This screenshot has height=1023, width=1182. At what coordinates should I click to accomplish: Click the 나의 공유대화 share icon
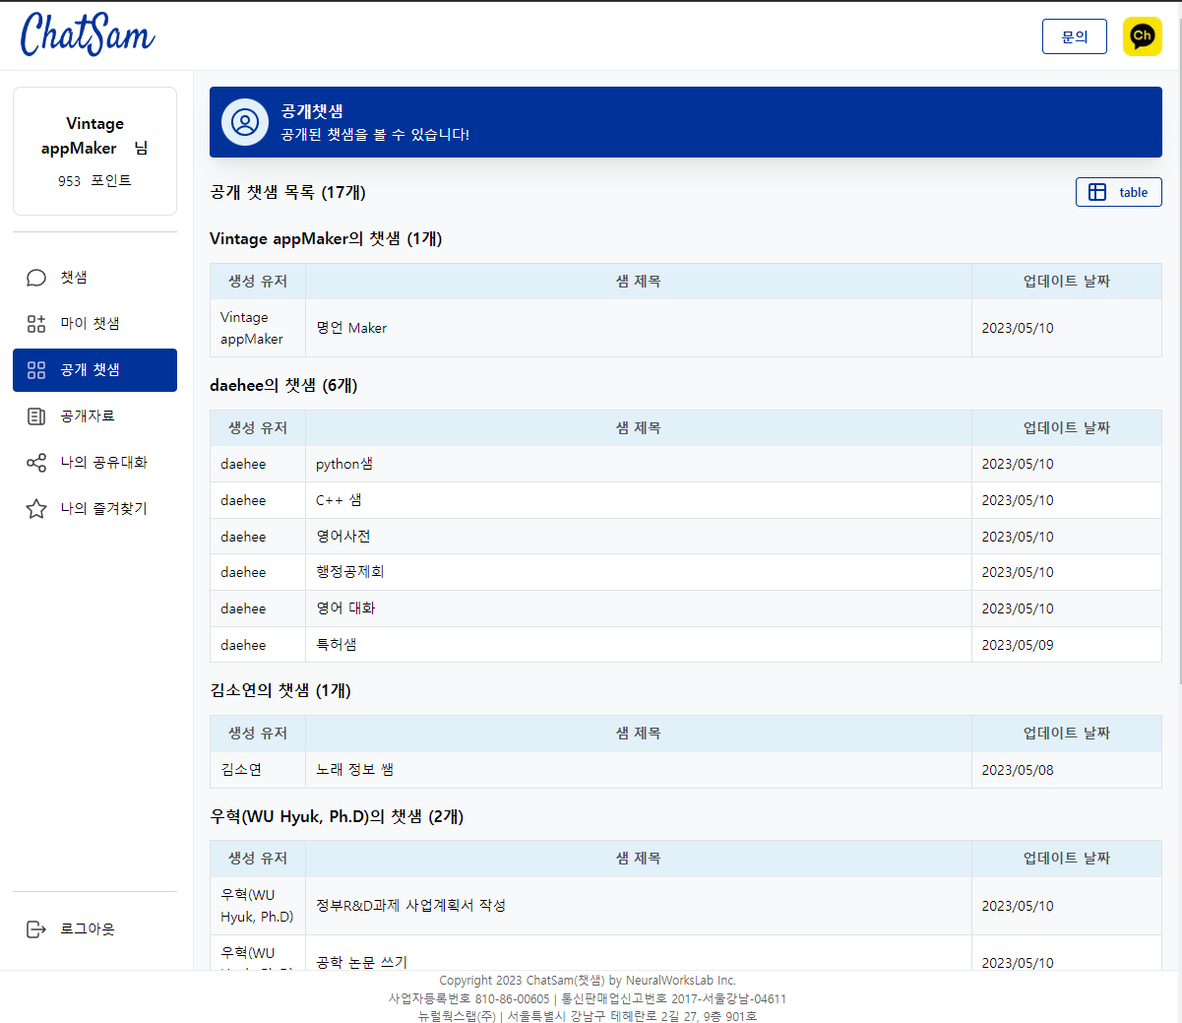[x=36, y=463]
